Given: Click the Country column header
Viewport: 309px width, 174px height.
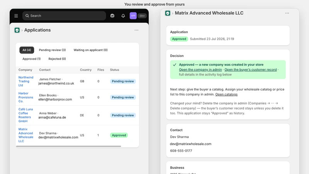Looking at the screenshot, I should (x=86, y=70).
